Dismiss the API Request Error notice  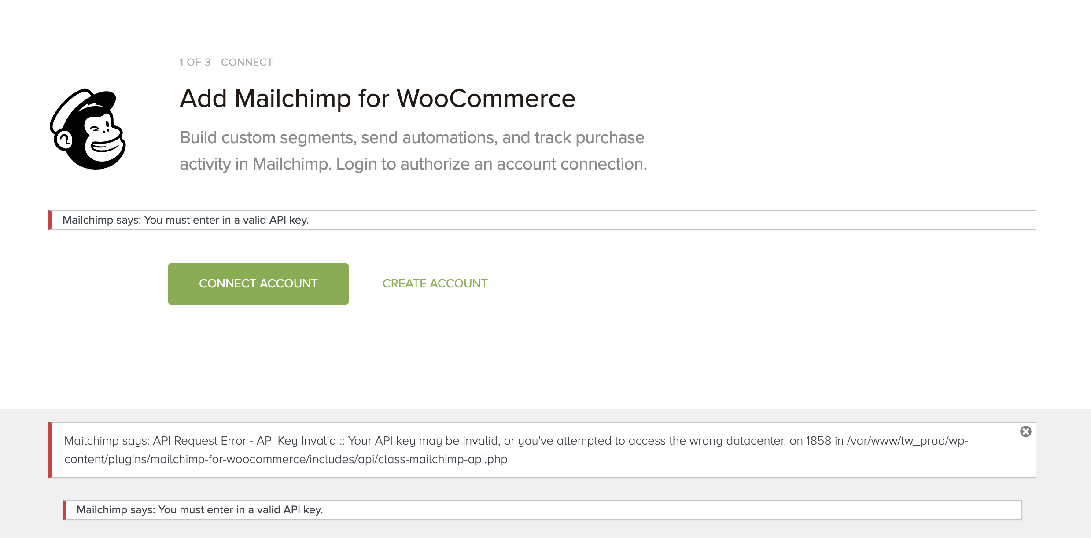tap(1025, 431)
